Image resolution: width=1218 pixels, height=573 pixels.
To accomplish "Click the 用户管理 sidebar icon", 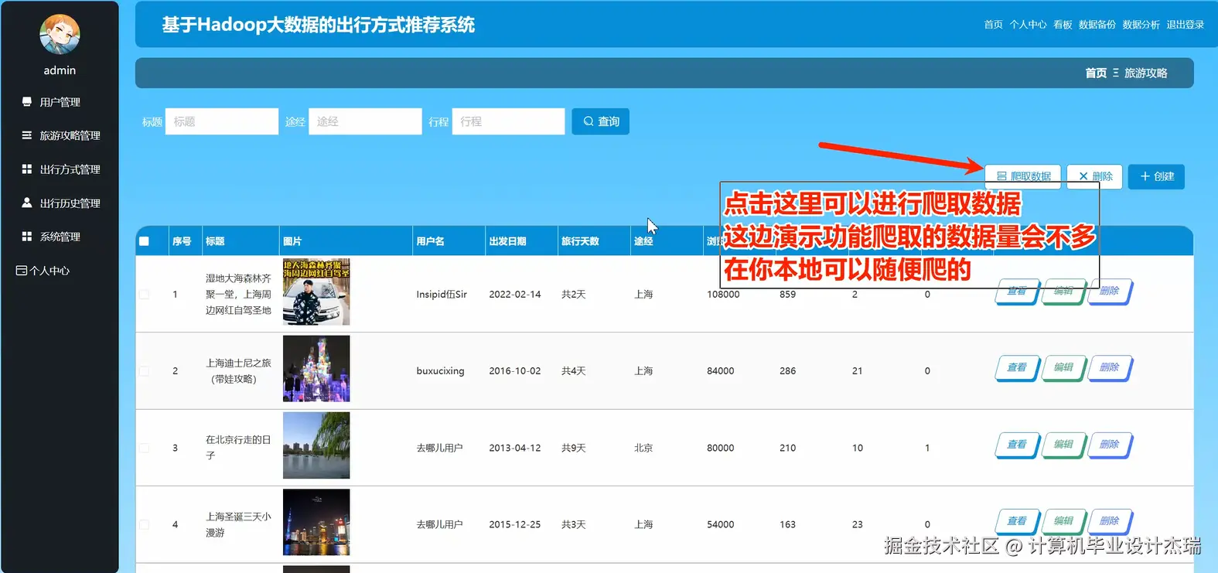I will pyautogui.click(x=27, y=102).
